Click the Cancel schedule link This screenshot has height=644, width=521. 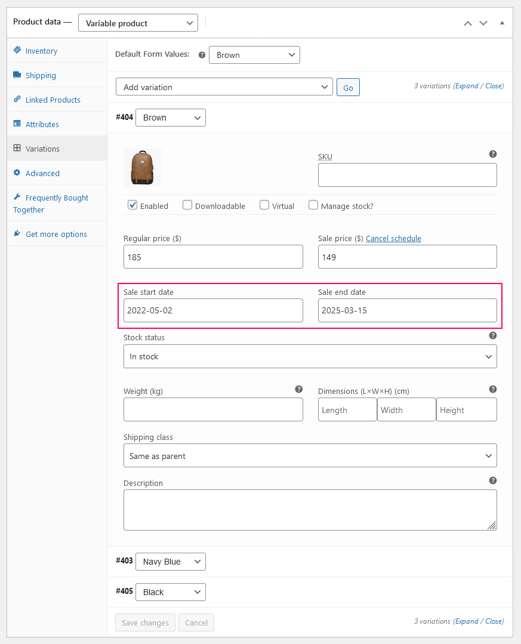(x=393, y=239)
